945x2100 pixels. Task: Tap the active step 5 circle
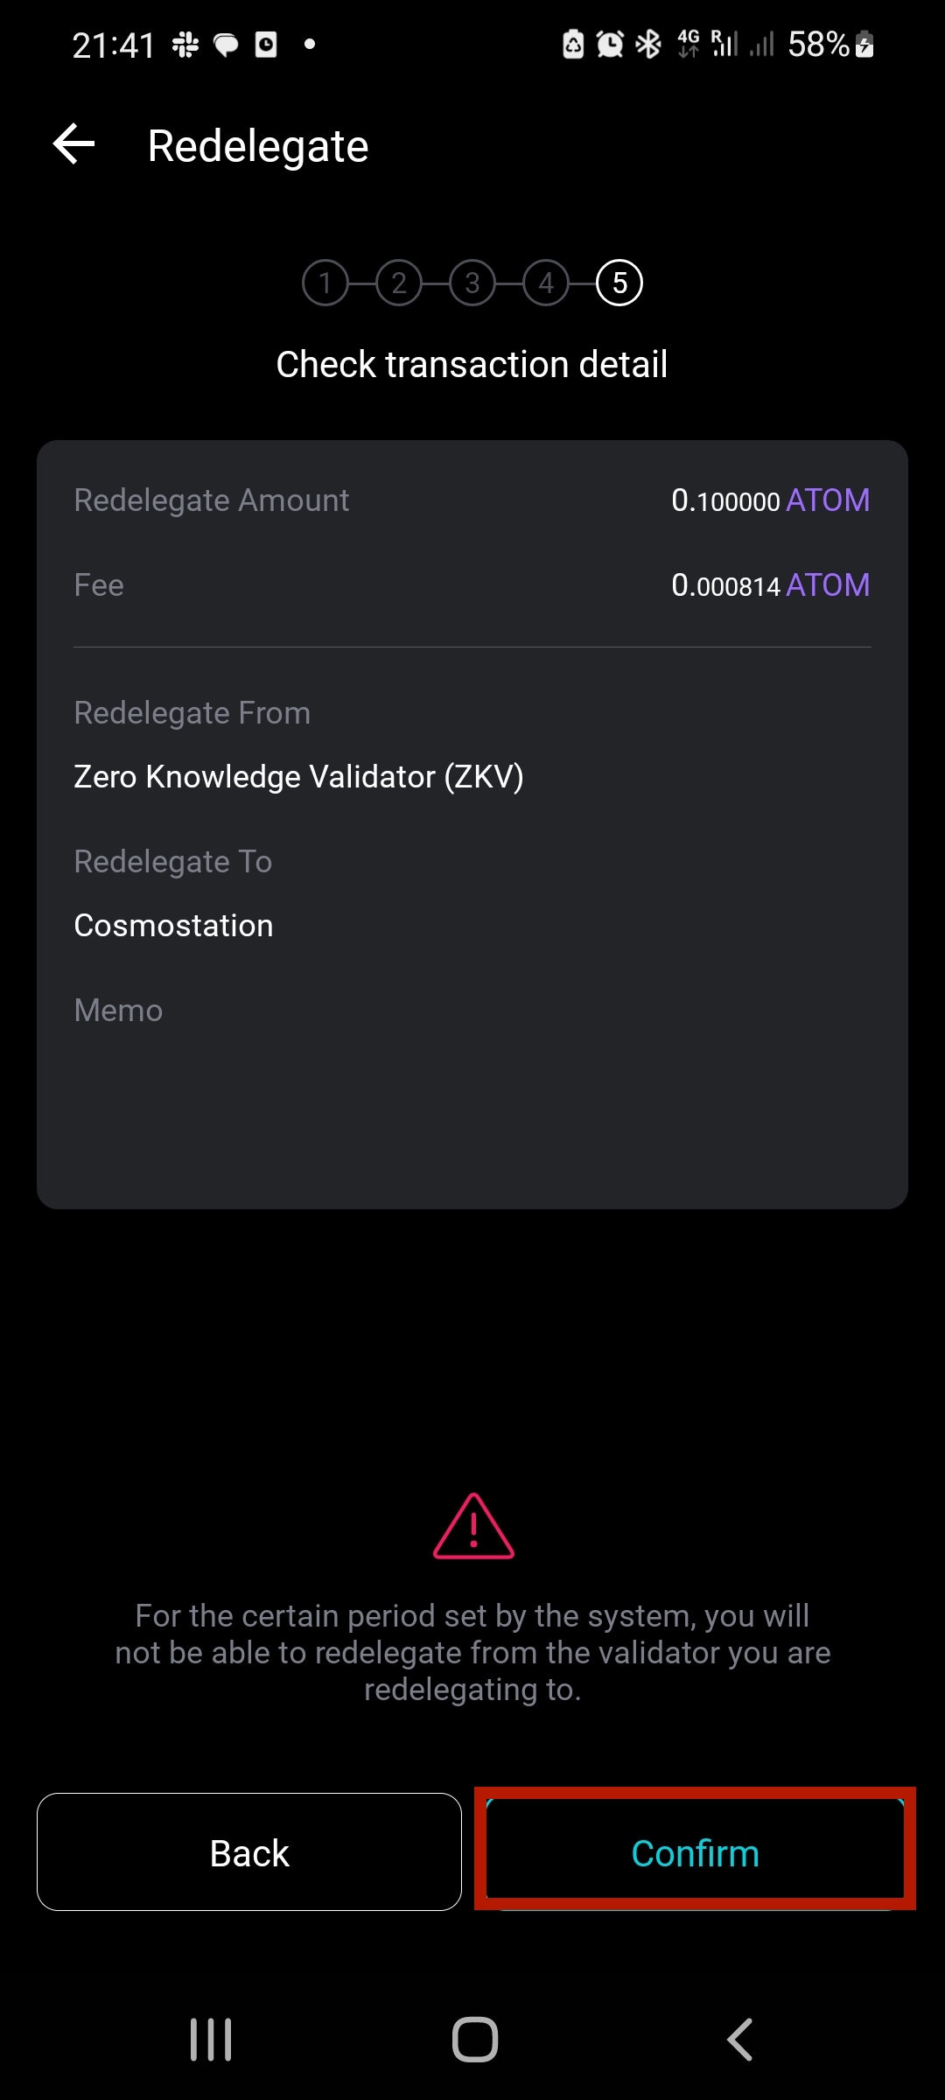pyautogui.click(x=619, y=283)
